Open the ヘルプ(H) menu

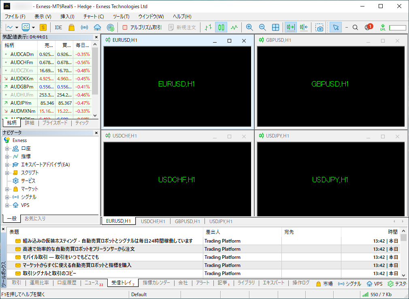pyautogui.click(x=182, y=17)
